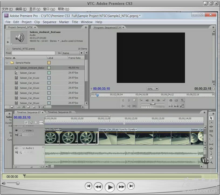Open the 50% zoom level dropdown
This screenshot has height=195, width=220.
pyautogui.click(x=157, y=88)
